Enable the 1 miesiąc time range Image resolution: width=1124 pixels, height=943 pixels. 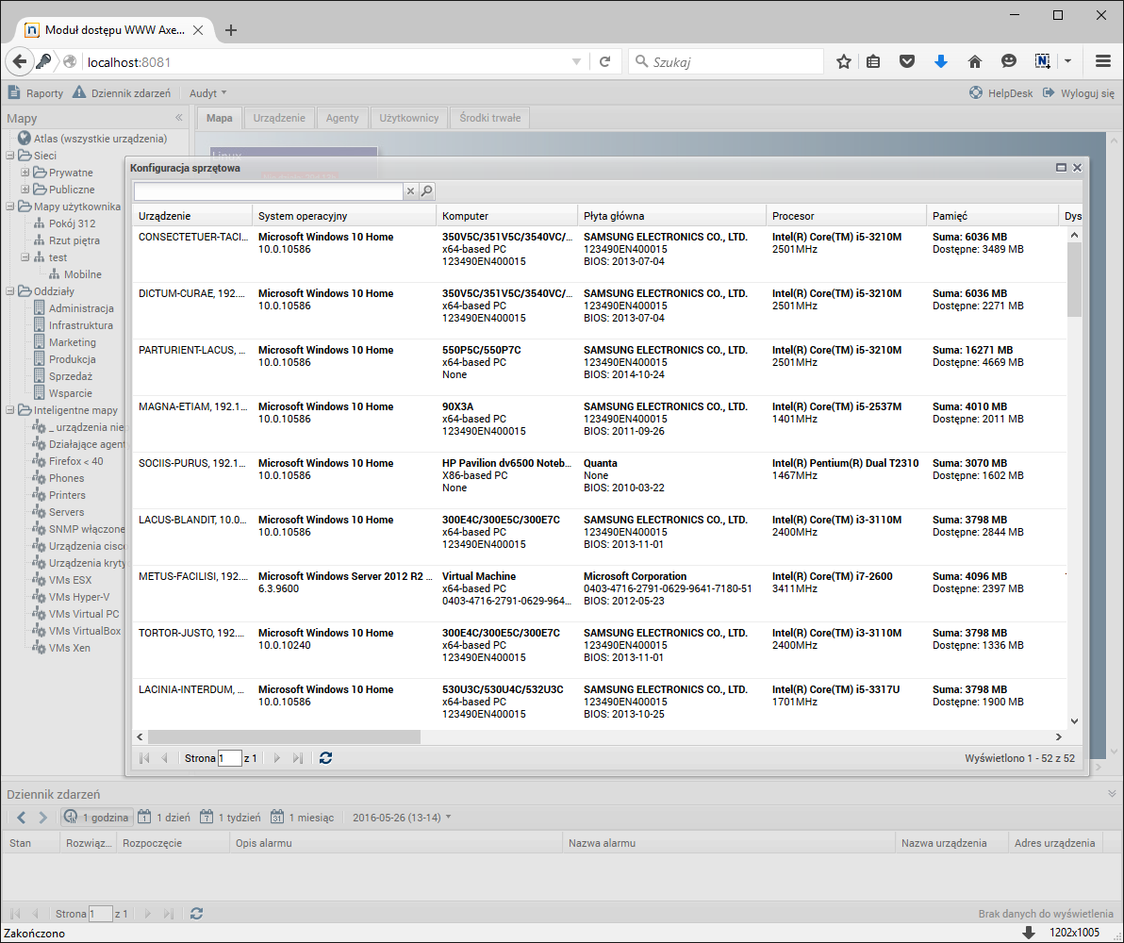click(x=302, y=818)
